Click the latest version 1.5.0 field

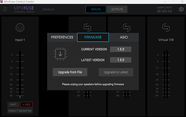121,60
